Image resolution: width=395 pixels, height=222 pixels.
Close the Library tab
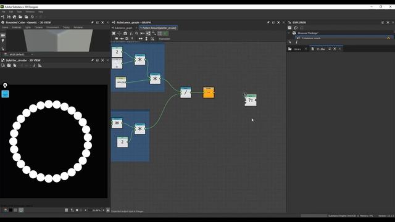[306, 49]
